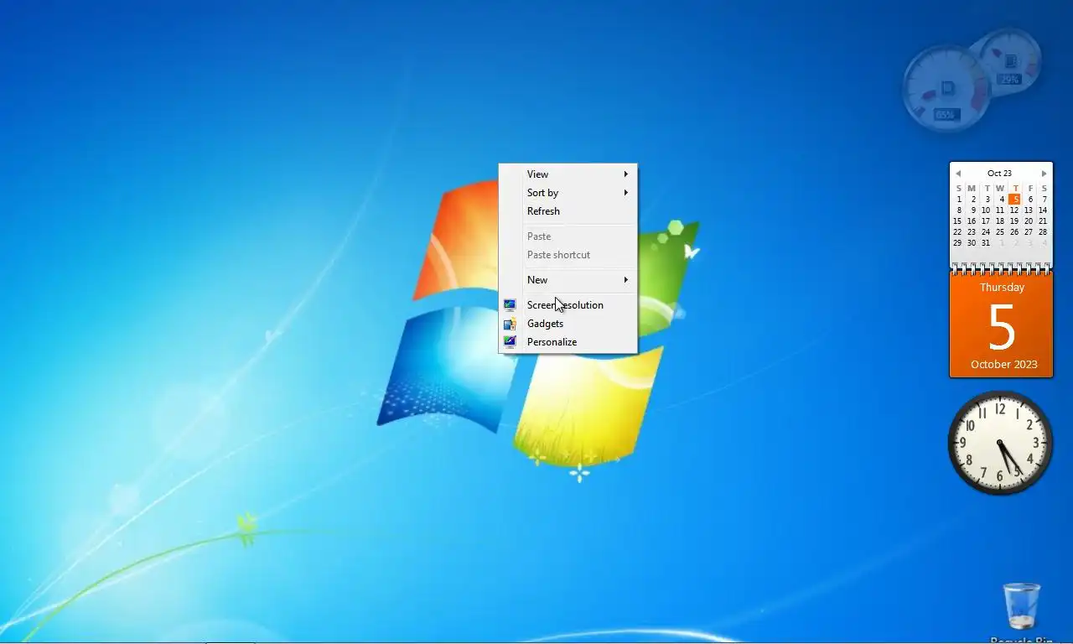Select the Recycle Bin desktop icon
Screen dimensions: 1073x644
[1021, 613]
